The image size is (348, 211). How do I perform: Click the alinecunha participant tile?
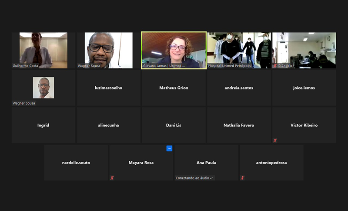click(x=108, y=125)
